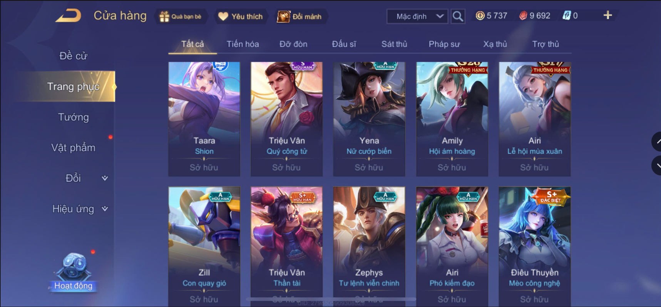The width and height of the screenshot is (661, 307).
Task: Select Tướng in the left sidebar
Action: pyautogui.click(x=73, y=117)
